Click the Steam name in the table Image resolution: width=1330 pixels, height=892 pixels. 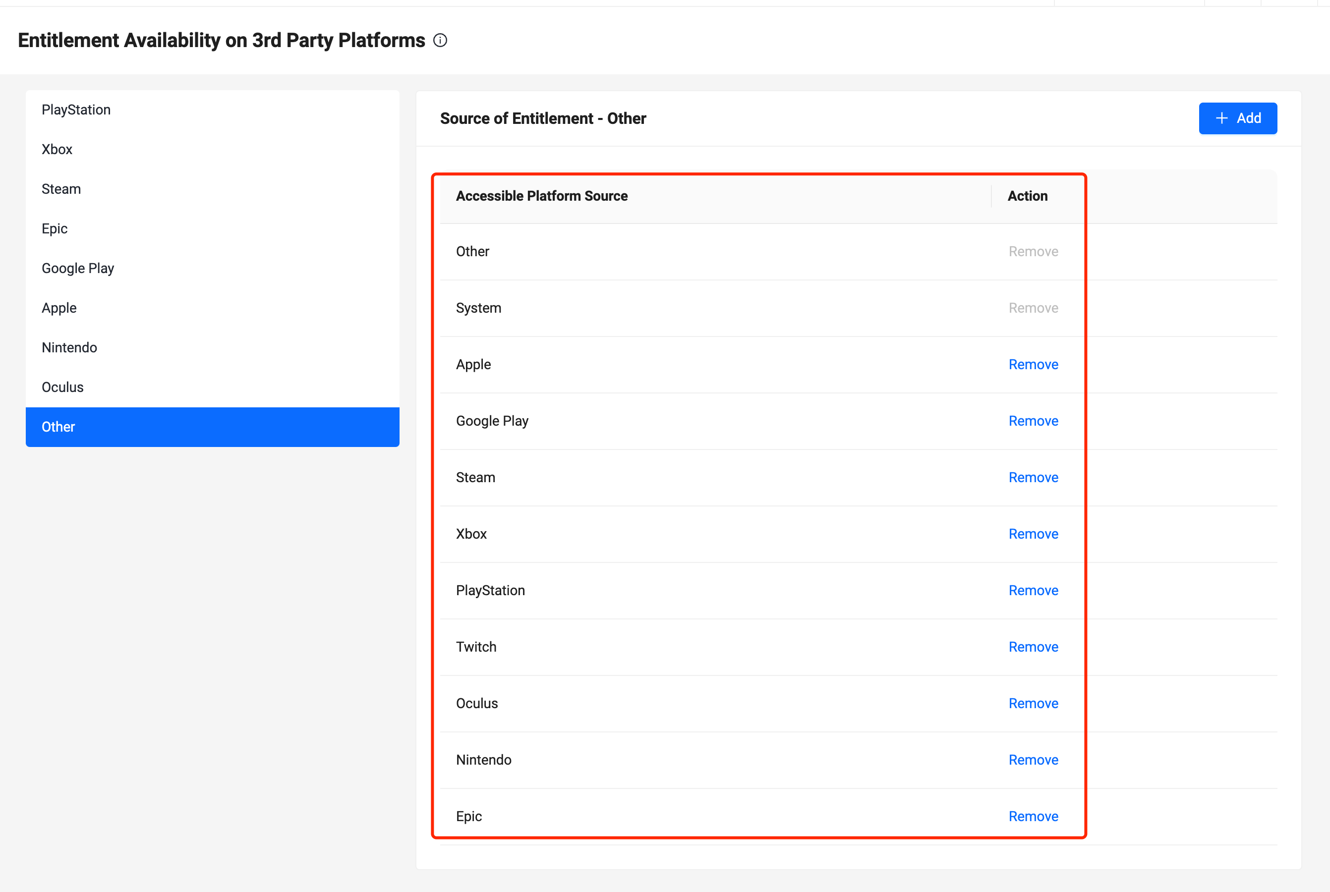[x=475, y=477]
